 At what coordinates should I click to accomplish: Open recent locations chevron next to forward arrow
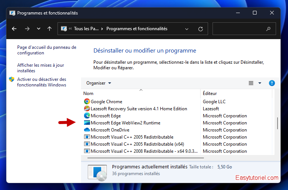(38, 29)
